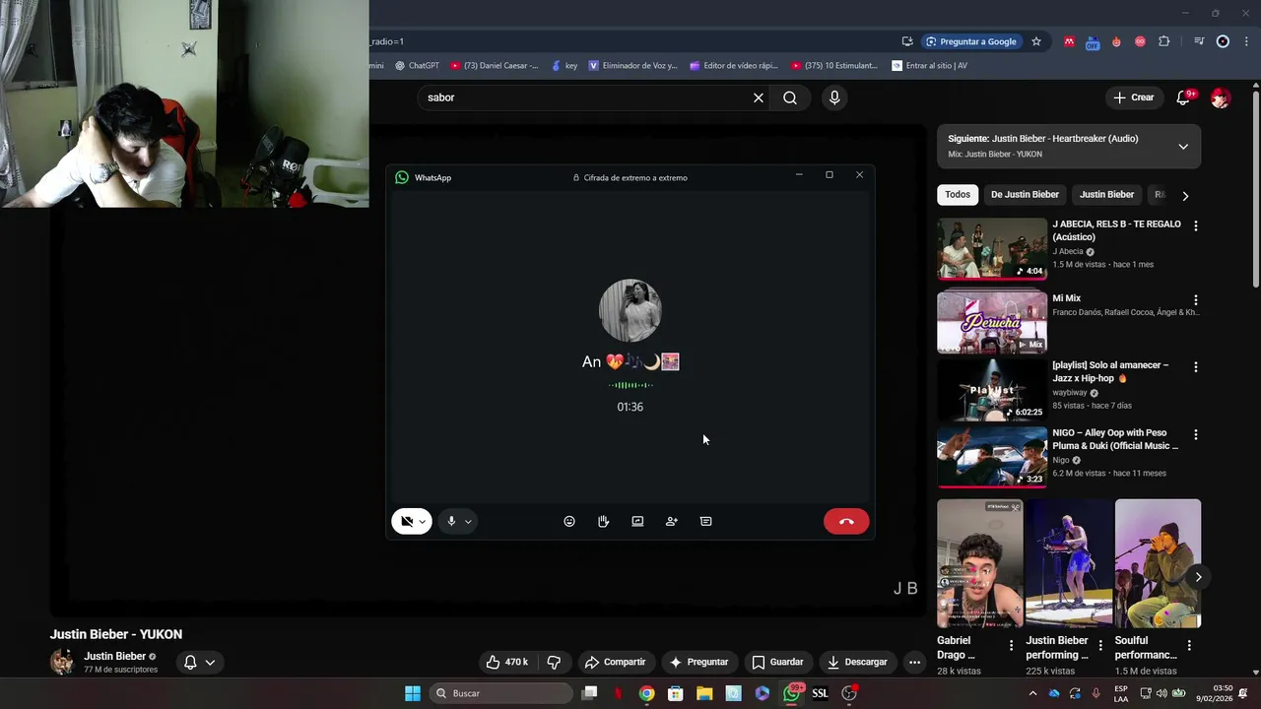Select the 'Justin Bieber' filter chip
This screenshot has width=1261, height=709.
(x=1106, y=195)
